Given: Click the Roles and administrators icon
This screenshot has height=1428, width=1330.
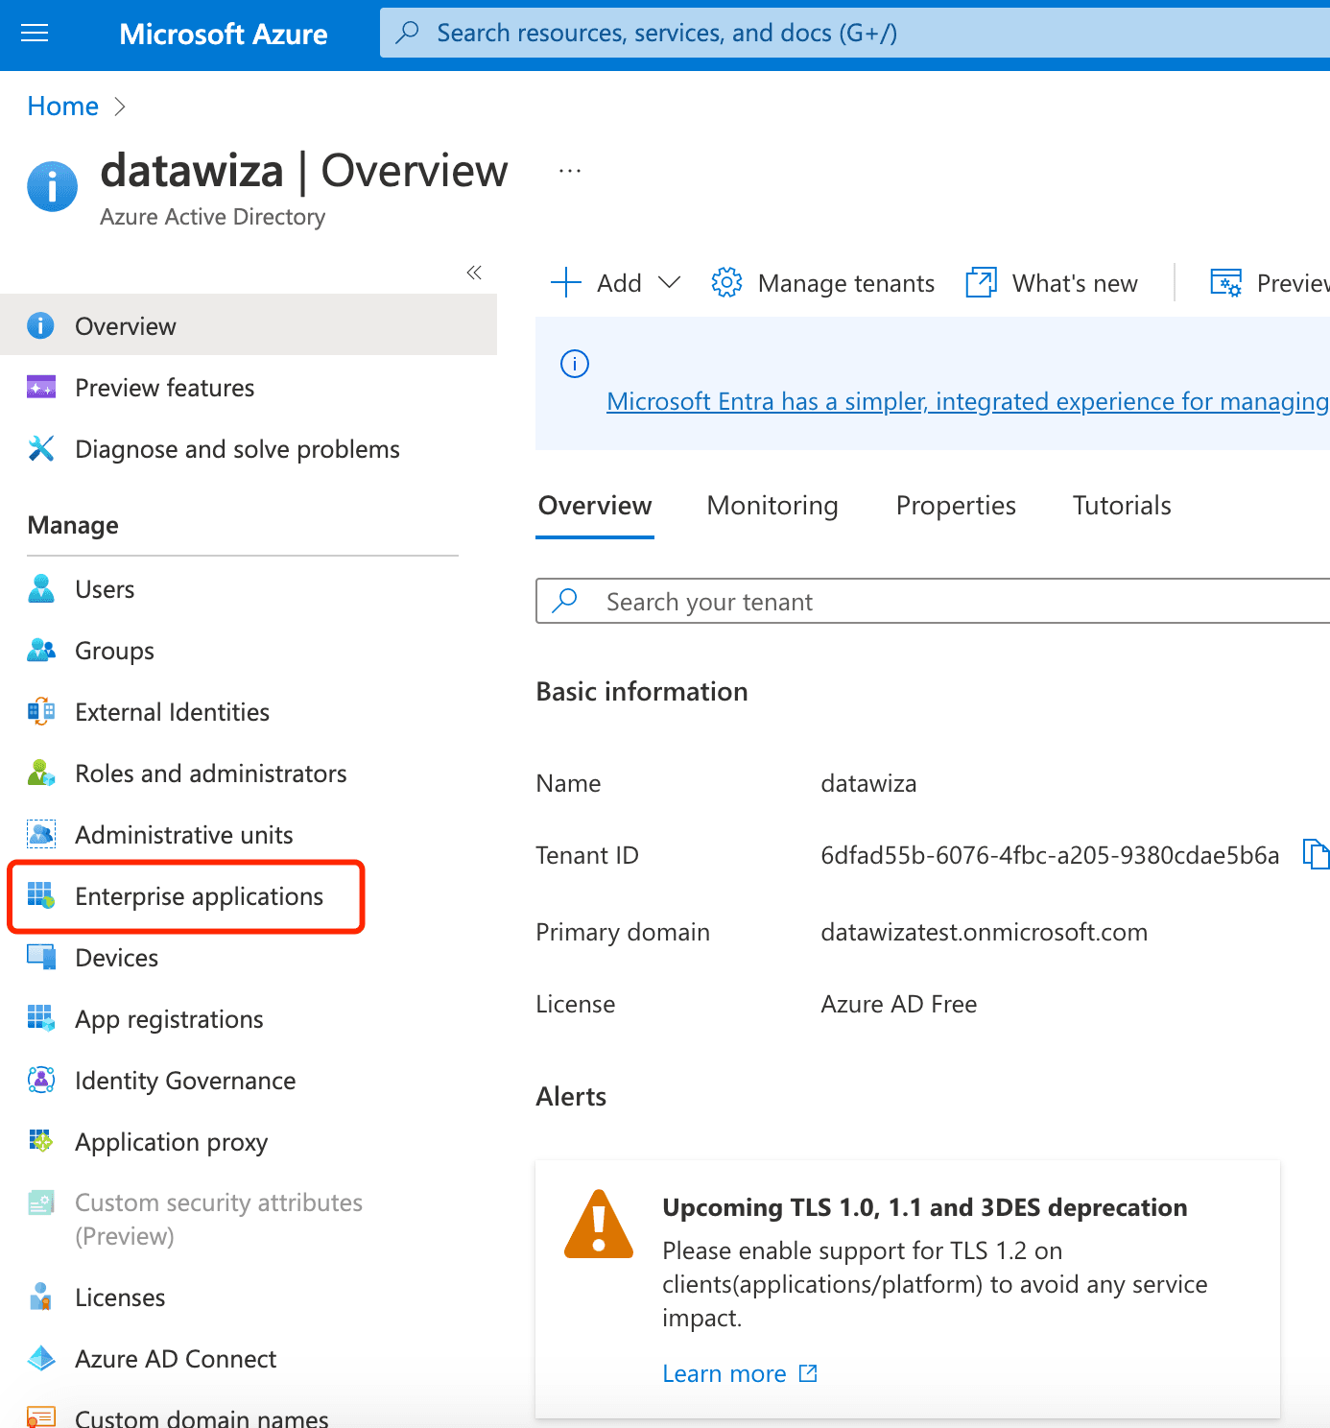Looking at the screenshot, I should tap(41, 773).
